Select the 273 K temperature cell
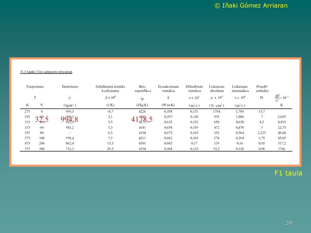This screenshot has width=311, height=233. pos(27,112)
